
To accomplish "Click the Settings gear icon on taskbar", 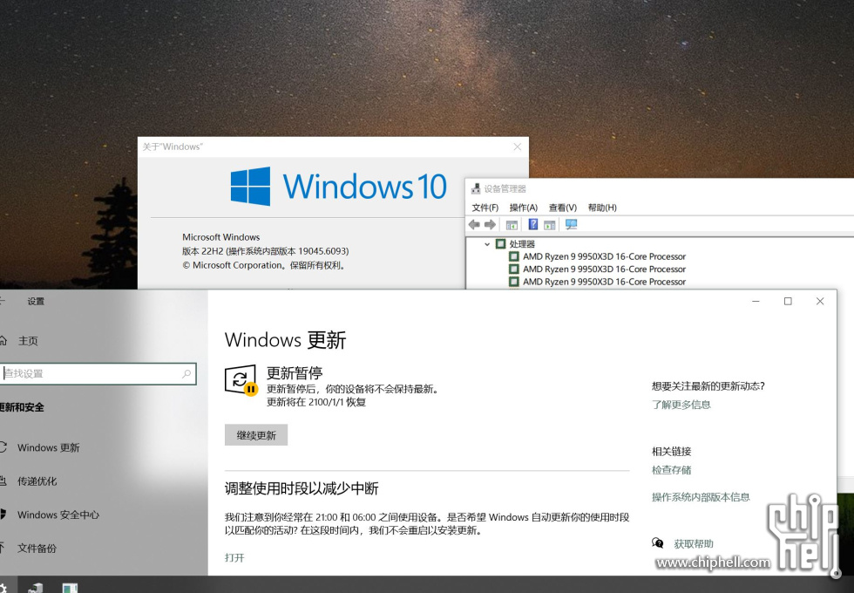I will (x=3, y=588).
